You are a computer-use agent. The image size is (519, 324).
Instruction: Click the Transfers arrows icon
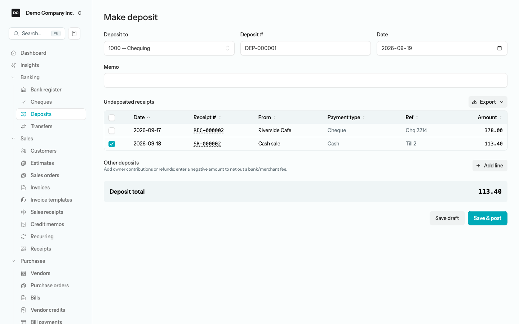pyautogui.click(x=23, y=126)
